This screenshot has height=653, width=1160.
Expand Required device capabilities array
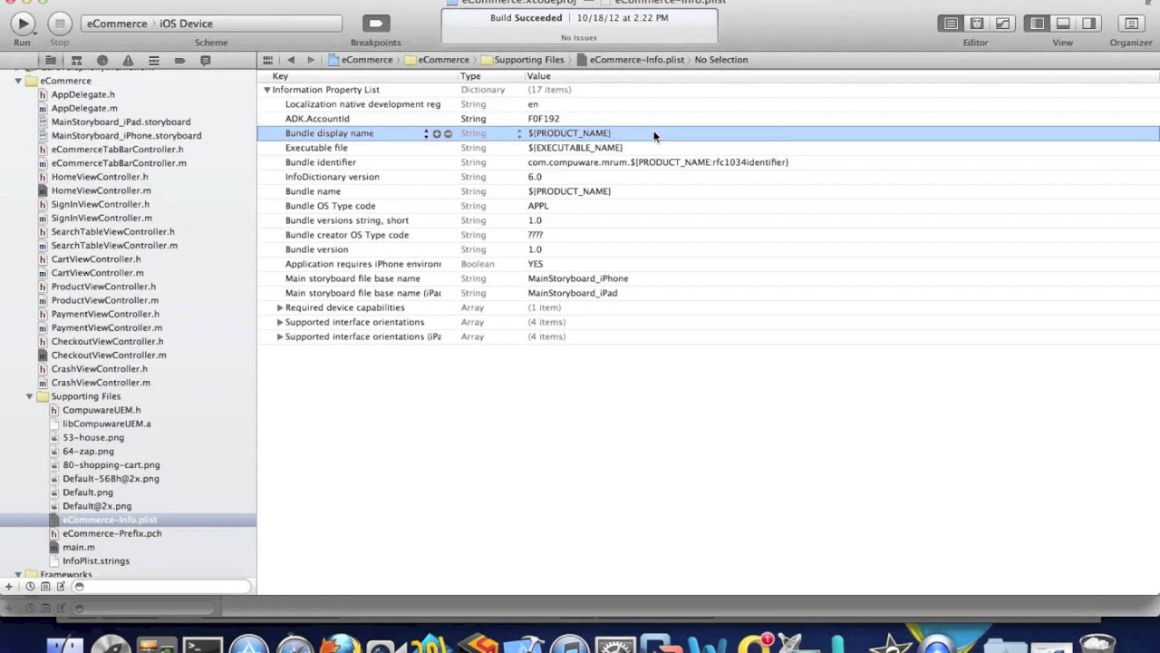tap(280, 307)
